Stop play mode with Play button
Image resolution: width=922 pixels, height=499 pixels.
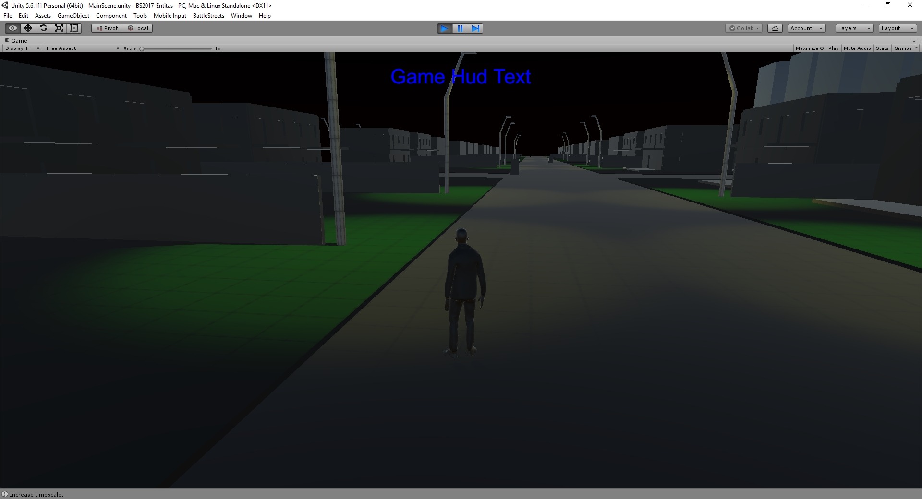click(x=444, y=28)
